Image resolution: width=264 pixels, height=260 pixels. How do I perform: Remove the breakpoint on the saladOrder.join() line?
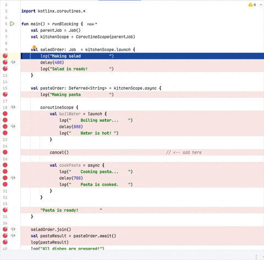(x=5, y=229)
